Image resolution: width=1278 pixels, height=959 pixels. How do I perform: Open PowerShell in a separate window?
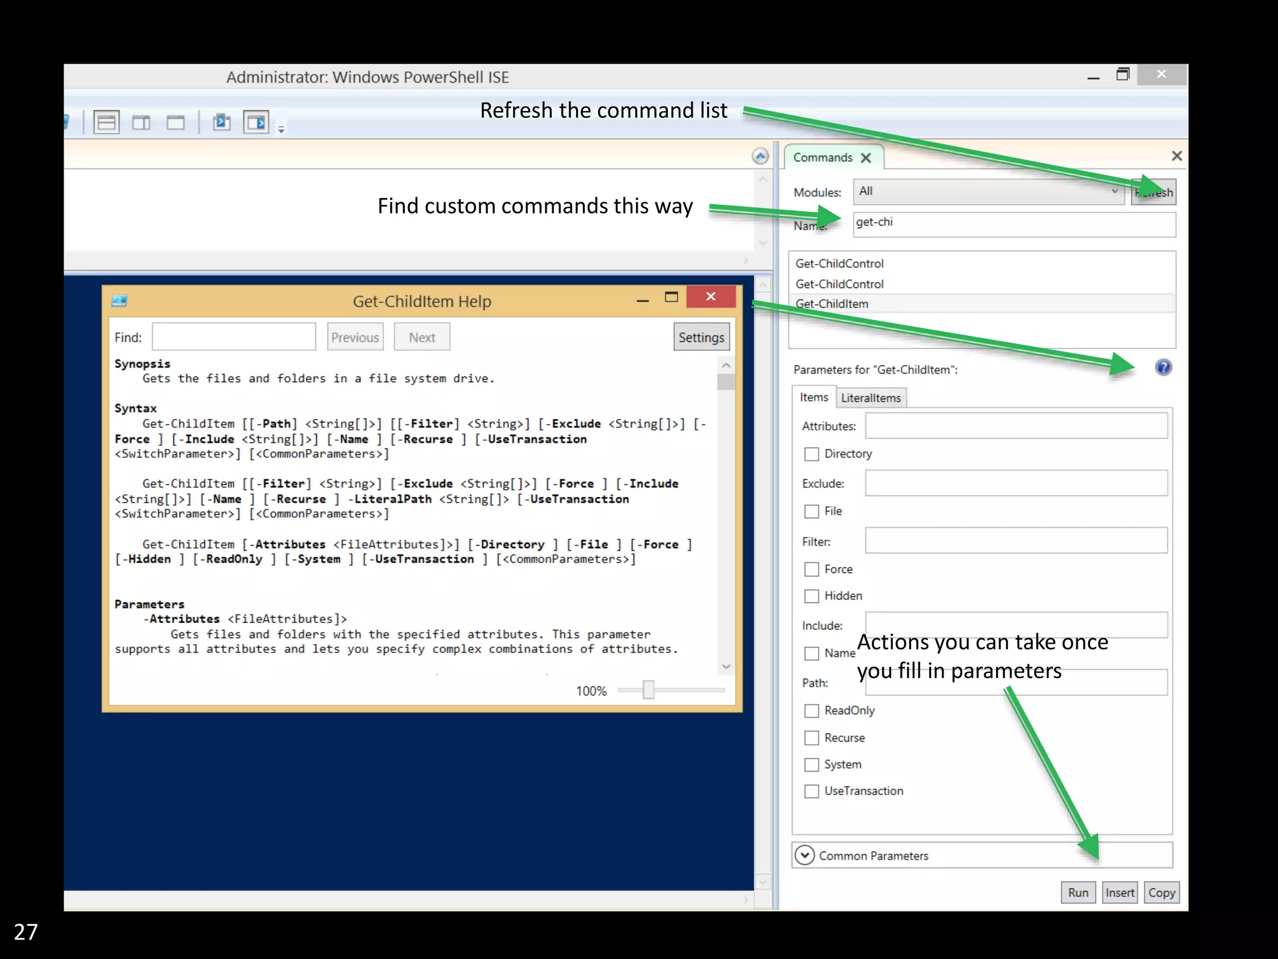[222, 122]
